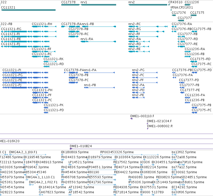
Task: Open transcript CG17375-RC
Action: coord(201,64)
